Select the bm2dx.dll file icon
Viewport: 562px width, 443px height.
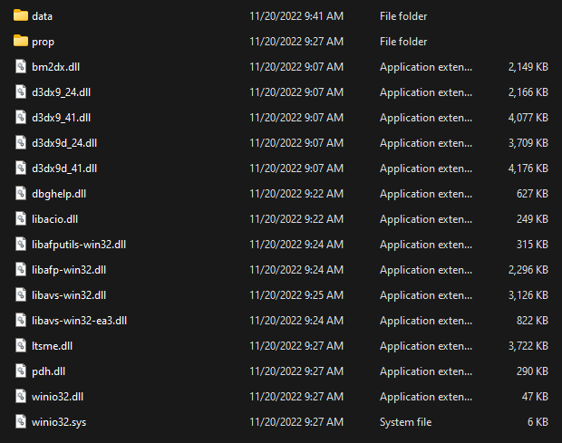(21, 67)
